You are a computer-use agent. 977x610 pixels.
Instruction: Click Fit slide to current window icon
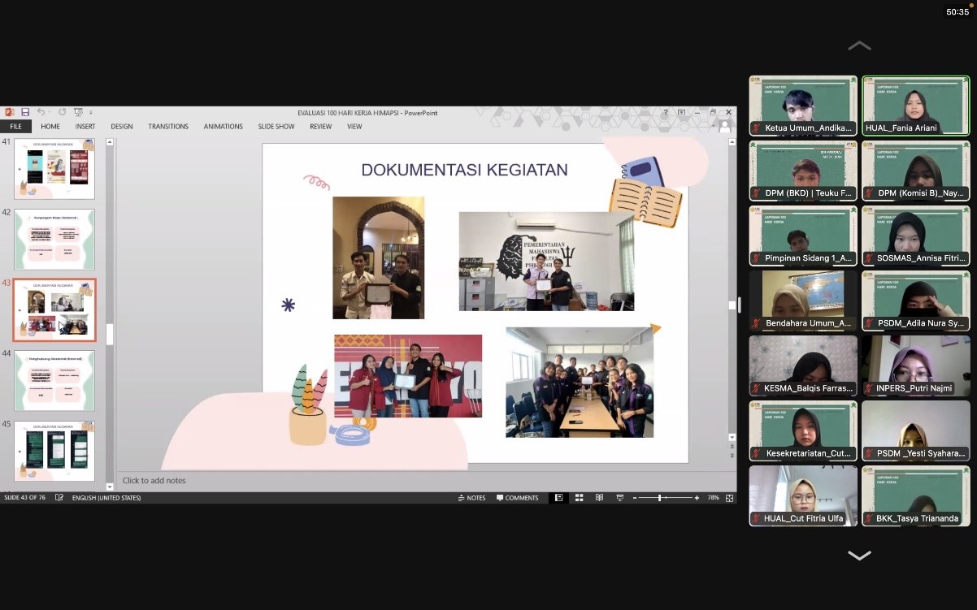tap(729, 498)
